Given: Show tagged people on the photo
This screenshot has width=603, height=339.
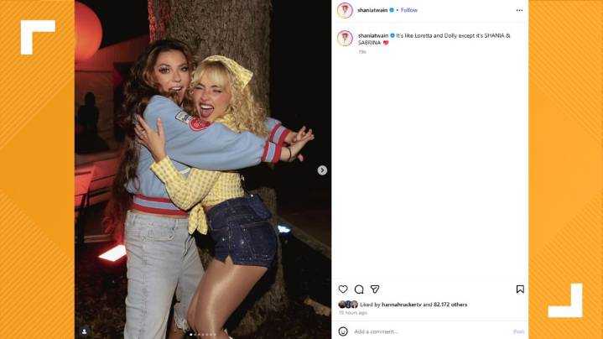Looking at the screenshot, I should tap(84, 331).
